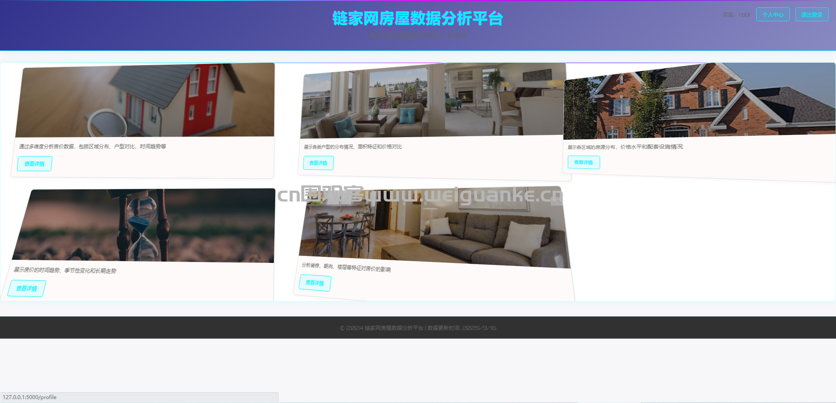Click the 链家网房屋数据分析平台 title
836x403 pixels.
pos(418,18)
